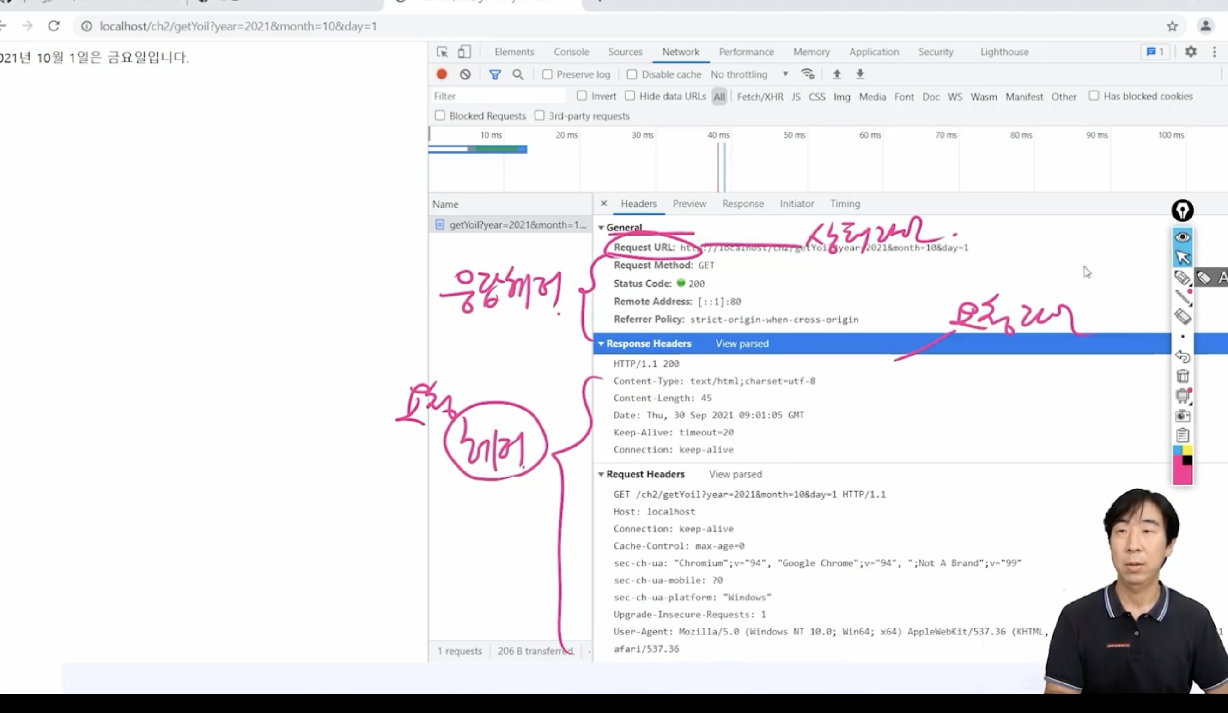Pick the pink color swatch
1228x713 pixels.
(1182, 474)
